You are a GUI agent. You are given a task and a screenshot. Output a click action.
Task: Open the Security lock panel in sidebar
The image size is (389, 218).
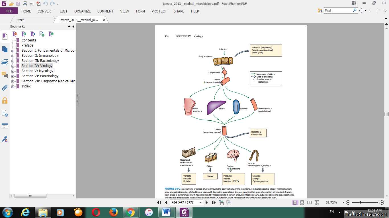pyautogui.click(x=5, y=100)
